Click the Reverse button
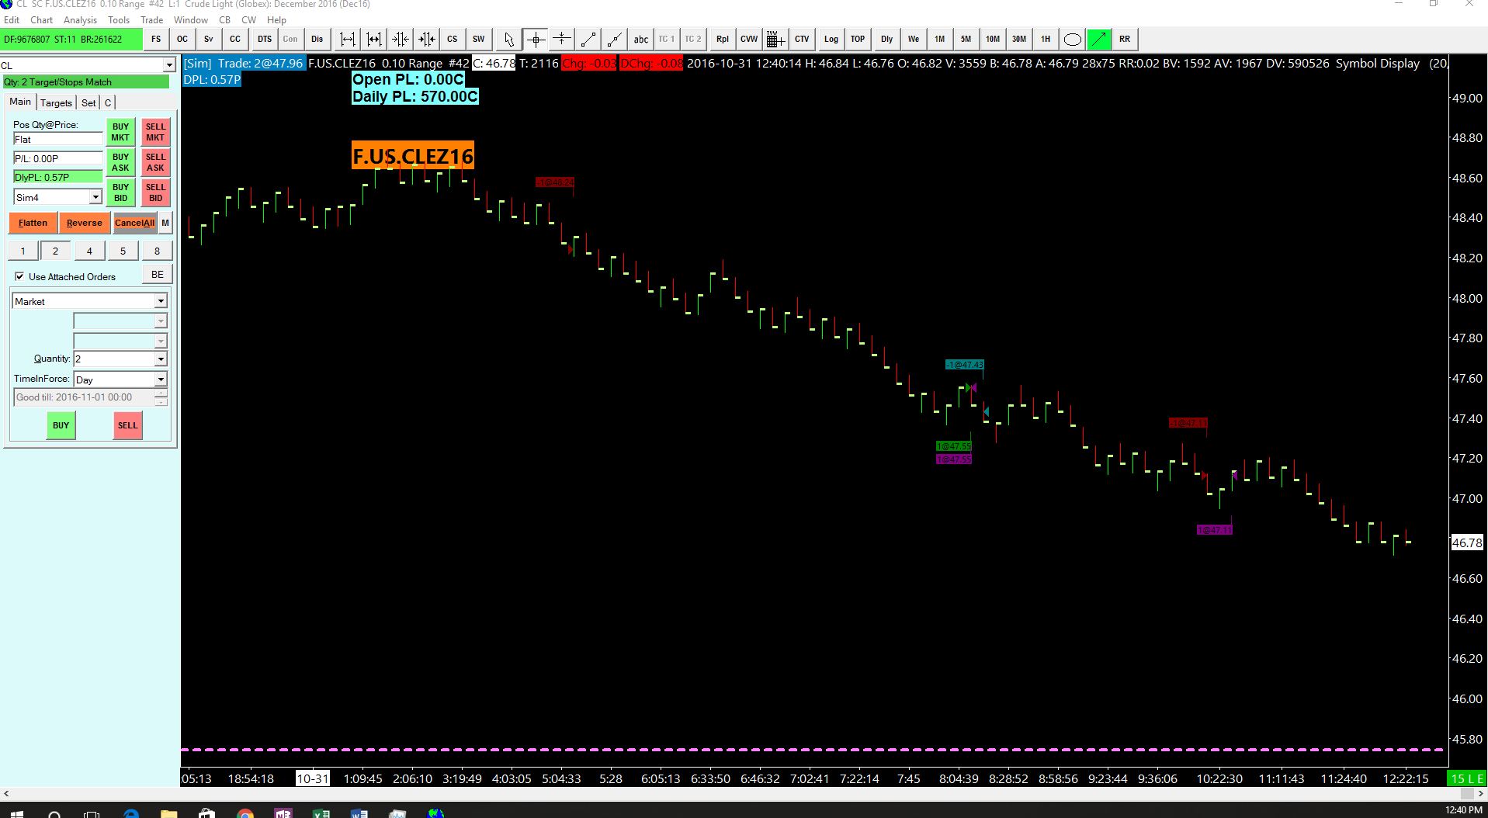Viewport: 1488px width, 818px height. tap(85, 223)
